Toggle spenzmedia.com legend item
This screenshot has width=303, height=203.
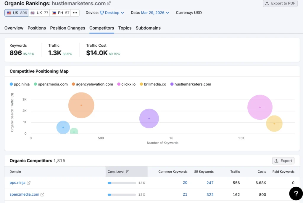(51, 84)
